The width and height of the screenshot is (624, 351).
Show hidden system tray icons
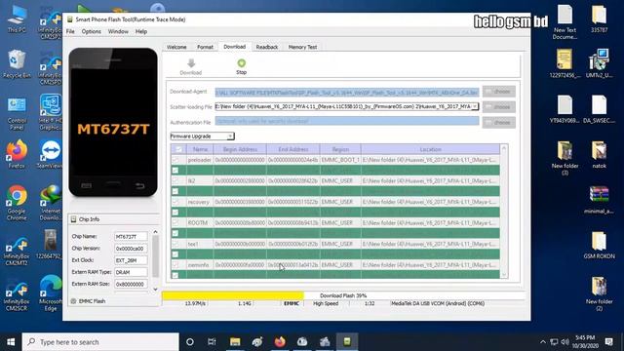point(542,342)
